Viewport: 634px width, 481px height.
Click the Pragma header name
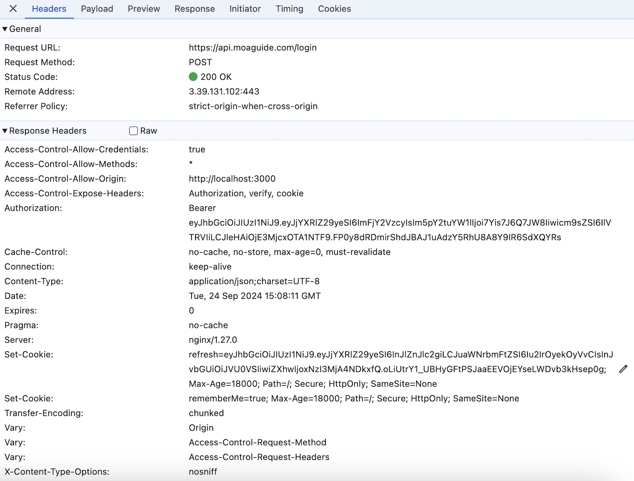[x=21, y=325]
